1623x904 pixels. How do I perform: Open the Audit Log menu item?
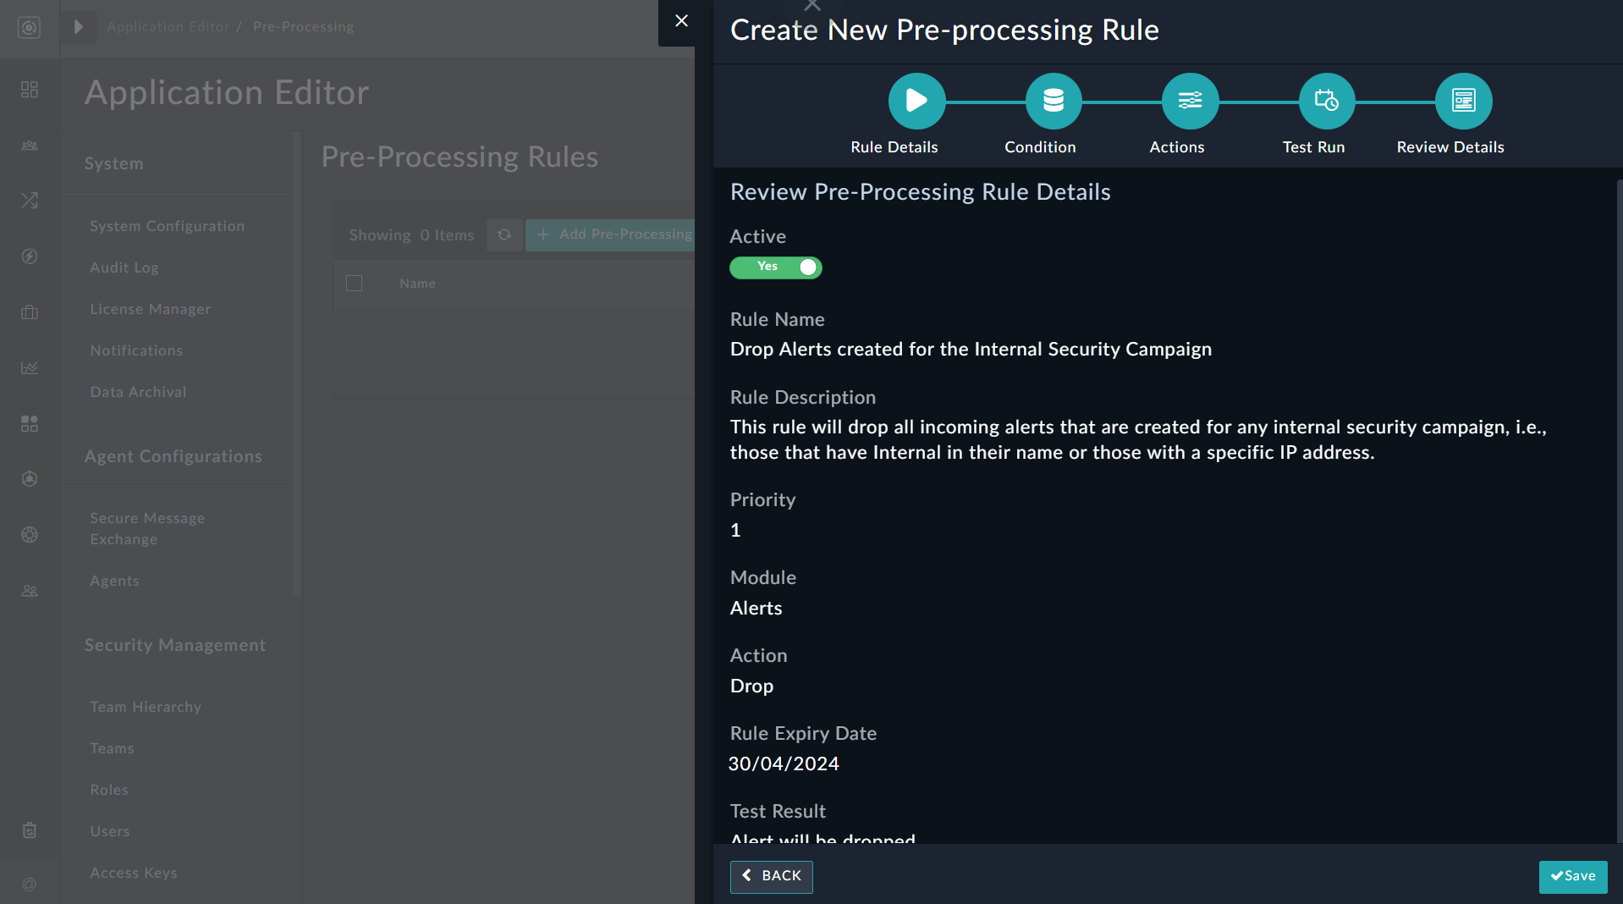[x=124, y=267]
